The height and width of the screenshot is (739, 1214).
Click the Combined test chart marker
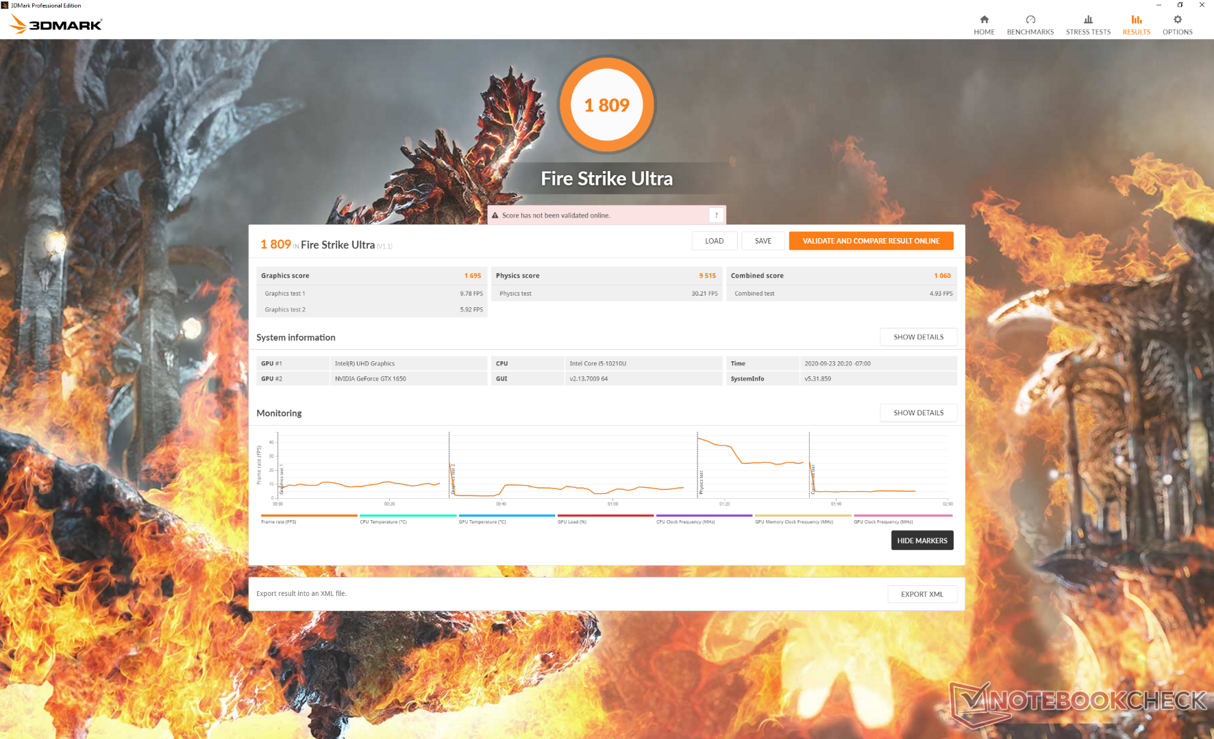(813, 479)
